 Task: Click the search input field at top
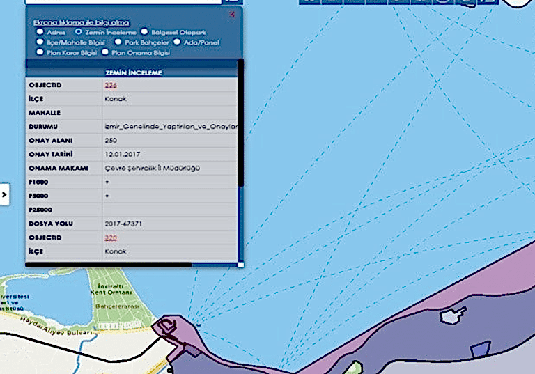click(125, 2)
